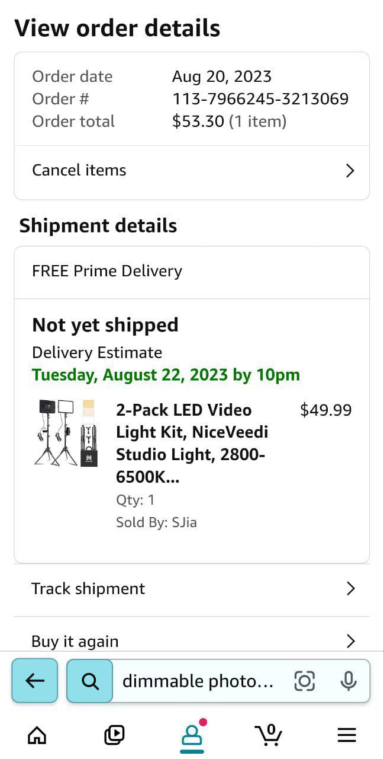
Task: Open the shopping cart icon
Action: coord(268,735)
